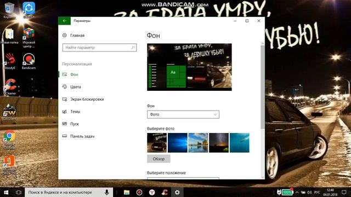Image resolution: width=351 pixels, height=197 pixels.
Task: Click the Recycle Bin desktop icon
Action: point(9,10)
